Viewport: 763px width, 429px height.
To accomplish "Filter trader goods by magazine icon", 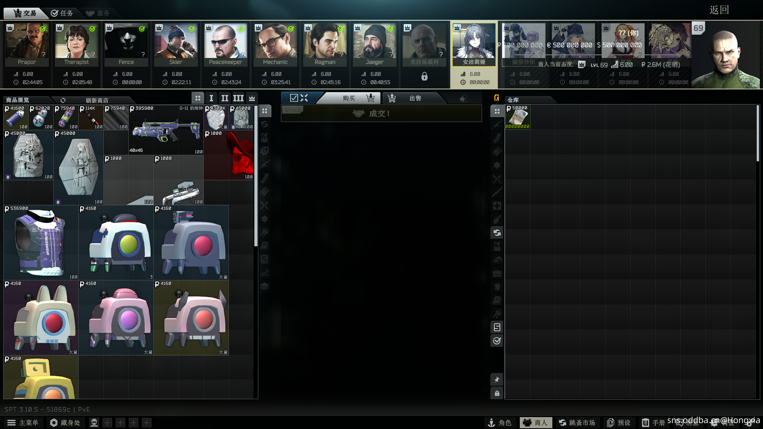I will tap(265, 178).
